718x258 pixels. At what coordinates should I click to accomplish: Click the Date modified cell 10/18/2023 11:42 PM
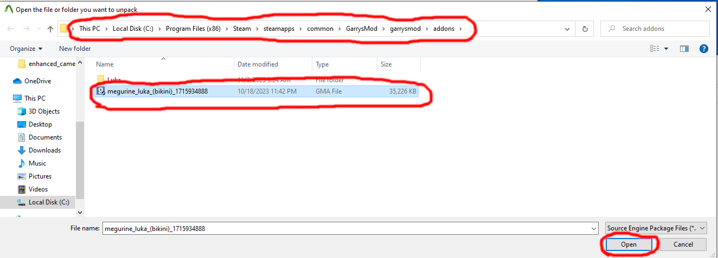[267, 91]
